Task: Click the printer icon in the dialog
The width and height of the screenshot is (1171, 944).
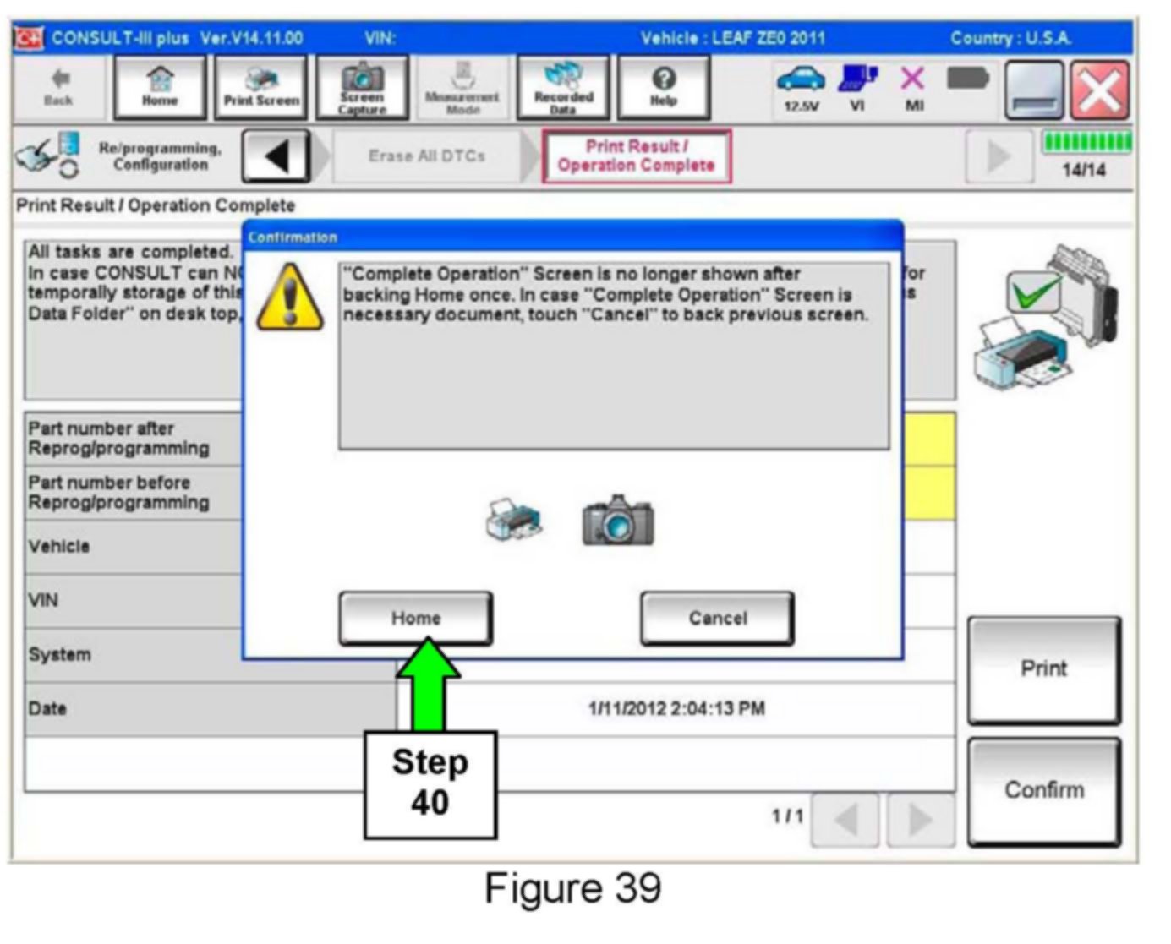Action: coord(514,521)
